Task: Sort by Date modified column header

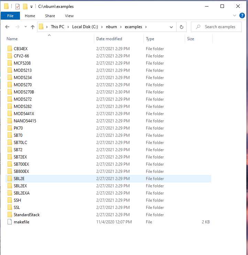Action: [109, 39]
